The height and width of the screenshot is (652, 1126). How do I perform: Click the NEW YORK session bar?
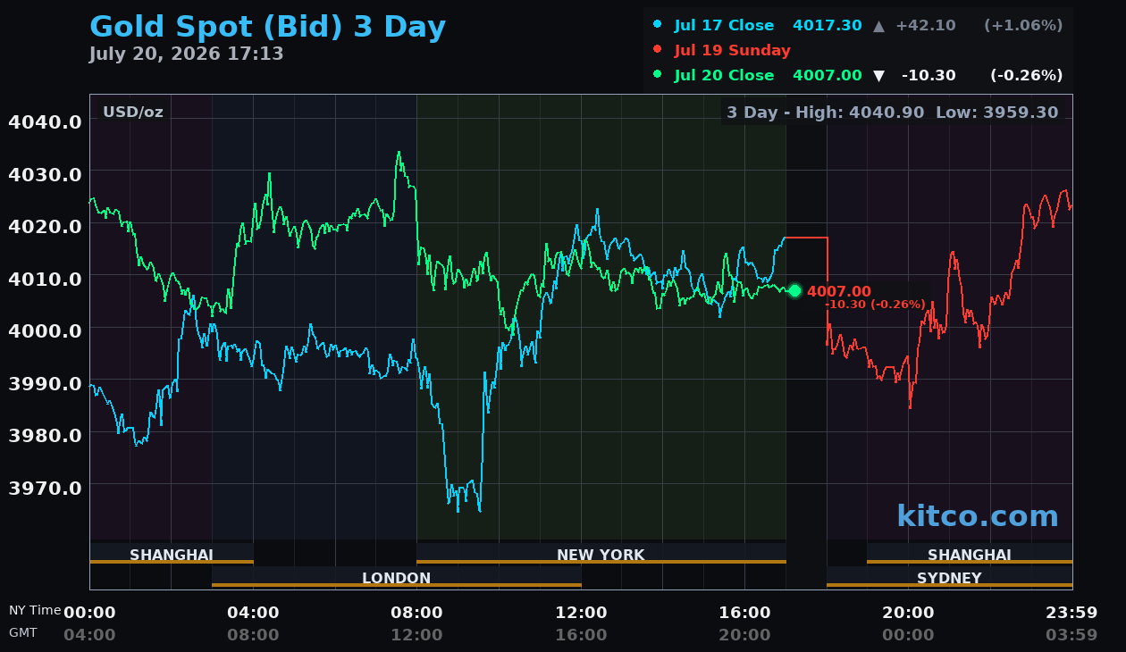pyautogui.click(x=601, y=554)
